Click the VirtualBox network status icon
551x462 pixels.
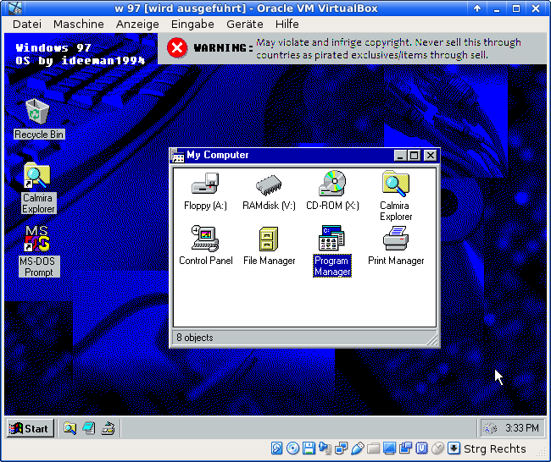[x=342, y=448]
